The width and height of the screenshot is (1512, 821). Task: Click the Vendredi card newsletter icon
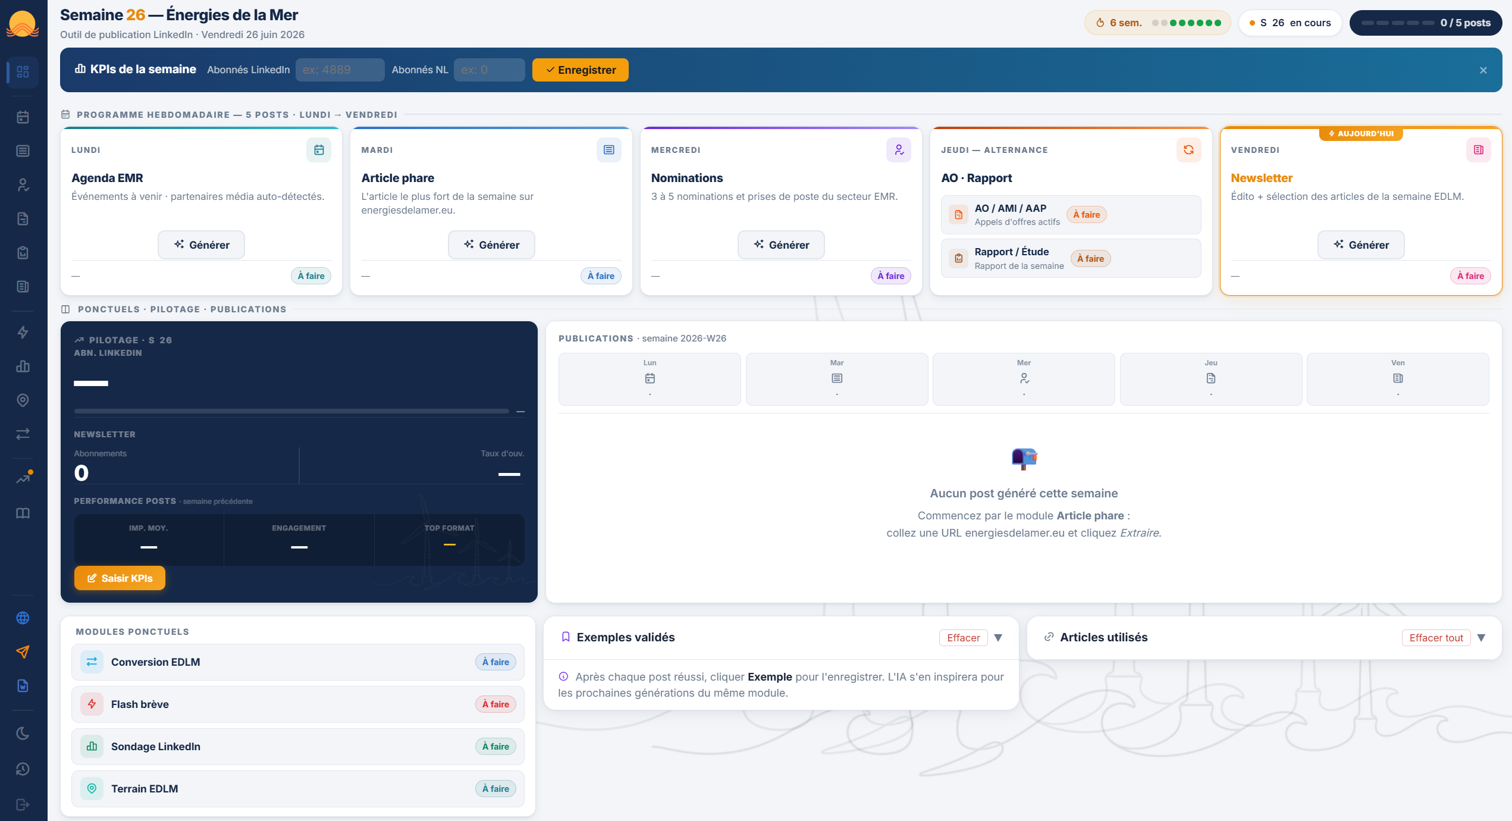[x=1479, y=150]
